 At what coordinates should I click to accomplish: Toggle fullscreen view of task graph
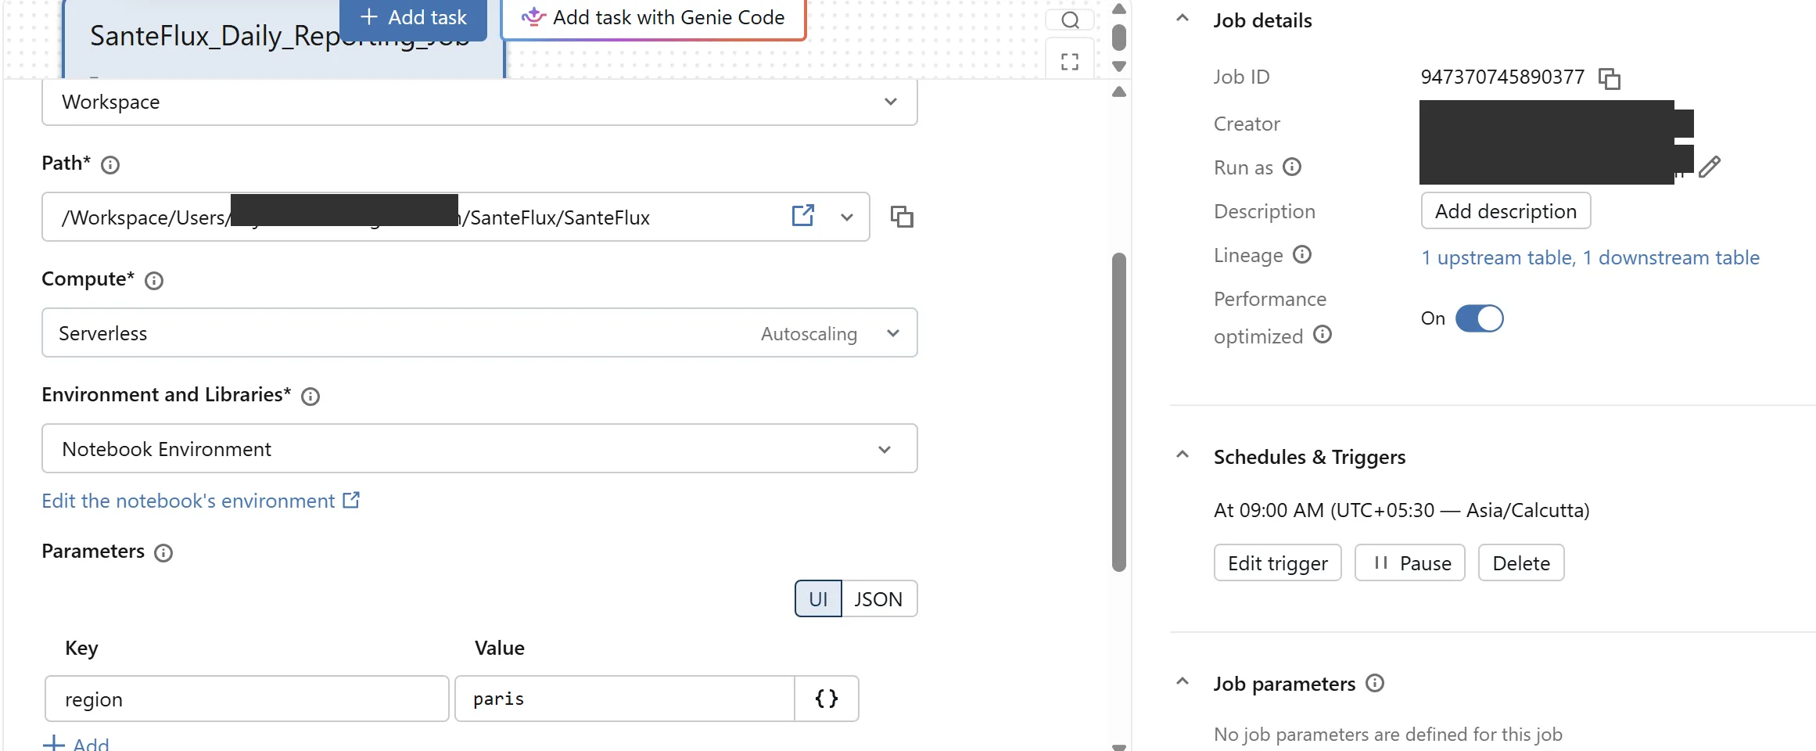click(x=1070, y=61)
